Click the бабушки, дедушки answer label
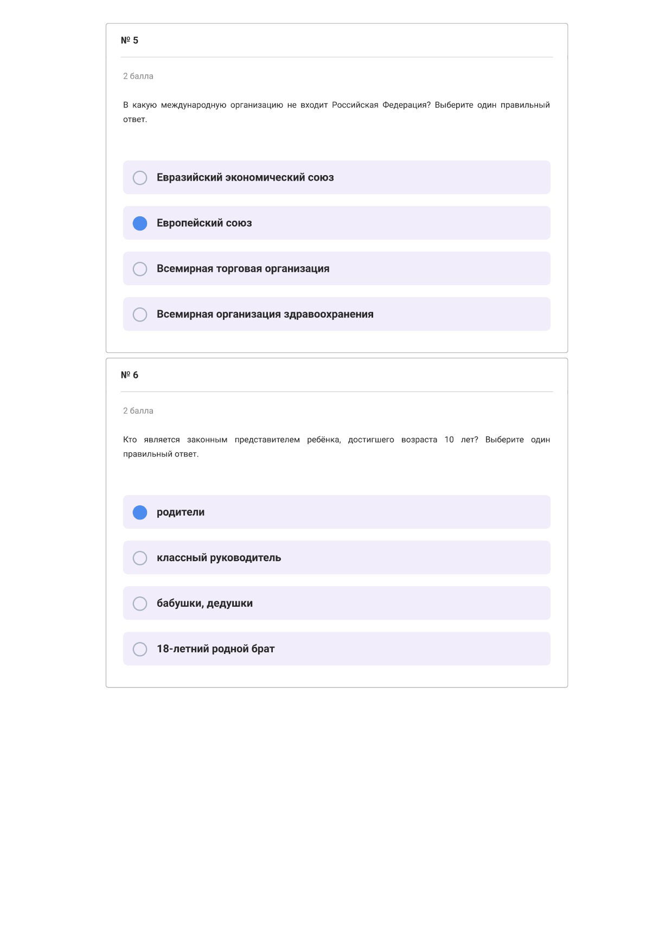Image resolution: width=672 pixels, height=950 pixels. point(204,603)
